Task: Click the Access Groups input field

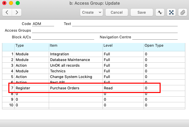Action: (x=105, y=30)
